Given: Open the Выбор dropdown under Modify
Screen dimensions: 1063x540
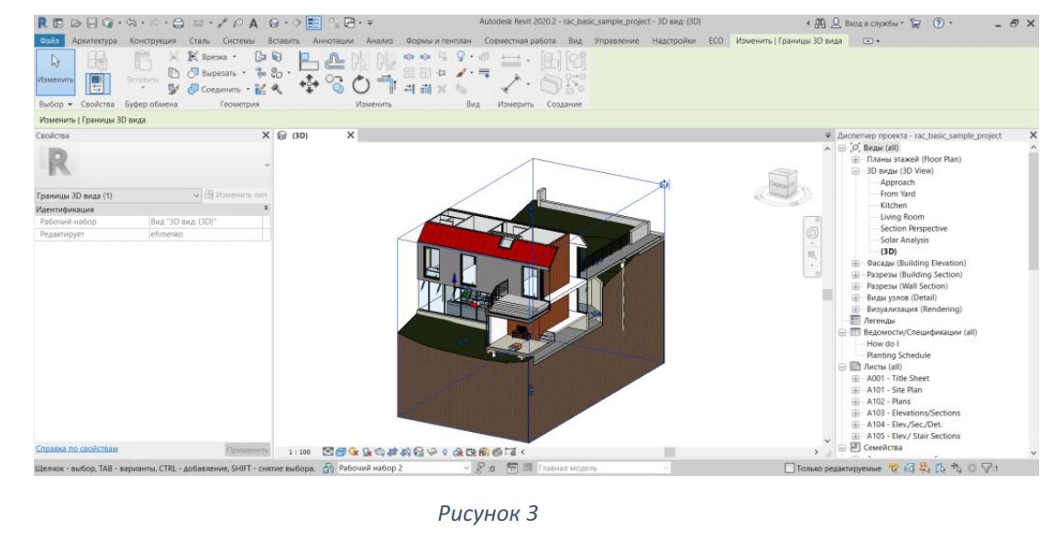Looking at the screenshot, I should click(x=56, y=104).
